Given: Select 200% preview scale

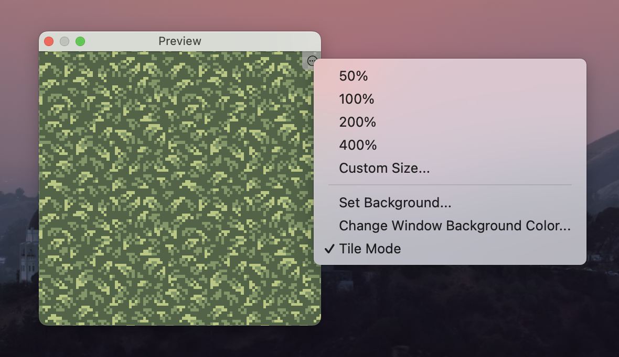Looking at the screenshot, I should 358,122.
